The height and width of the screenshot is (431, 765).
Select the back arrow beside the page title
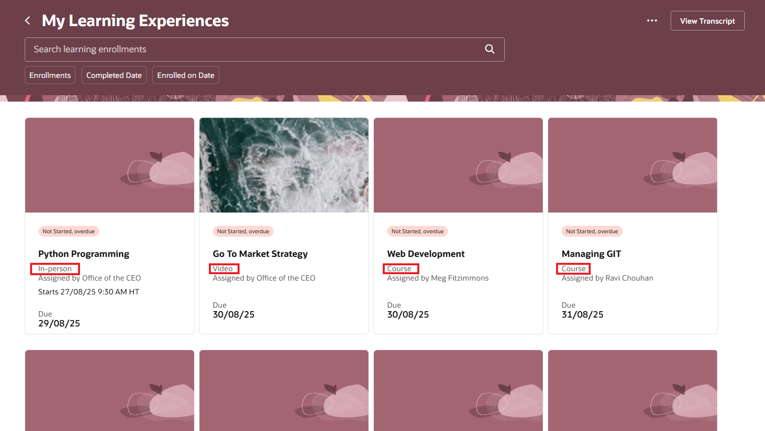tap(27, 20)
